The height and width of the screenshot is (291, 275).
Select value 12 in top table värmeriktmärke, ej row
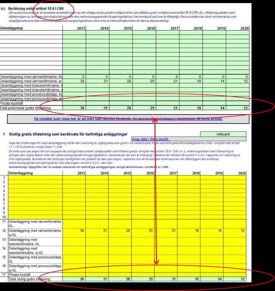[246, 81]
